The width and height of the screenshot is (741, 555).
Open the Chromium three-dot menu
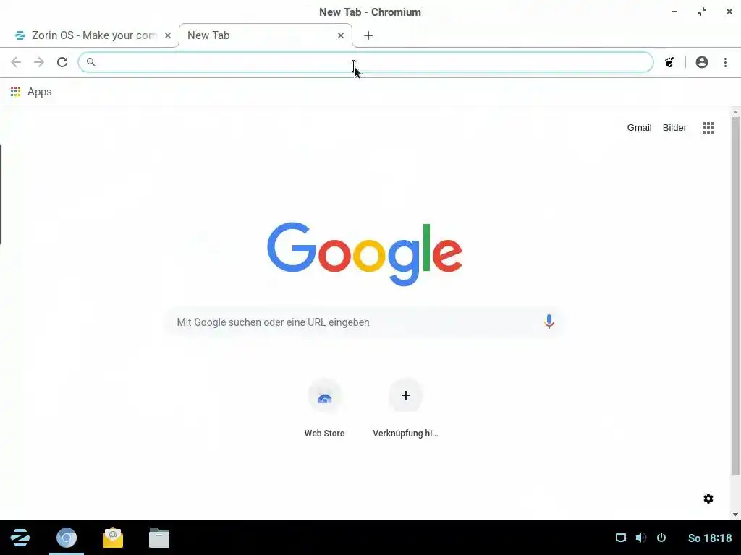pos(725,62)
